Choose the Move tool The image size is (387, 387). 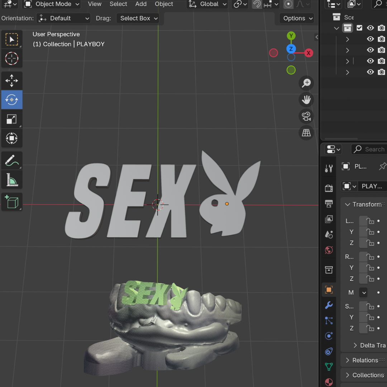point(11,81)
